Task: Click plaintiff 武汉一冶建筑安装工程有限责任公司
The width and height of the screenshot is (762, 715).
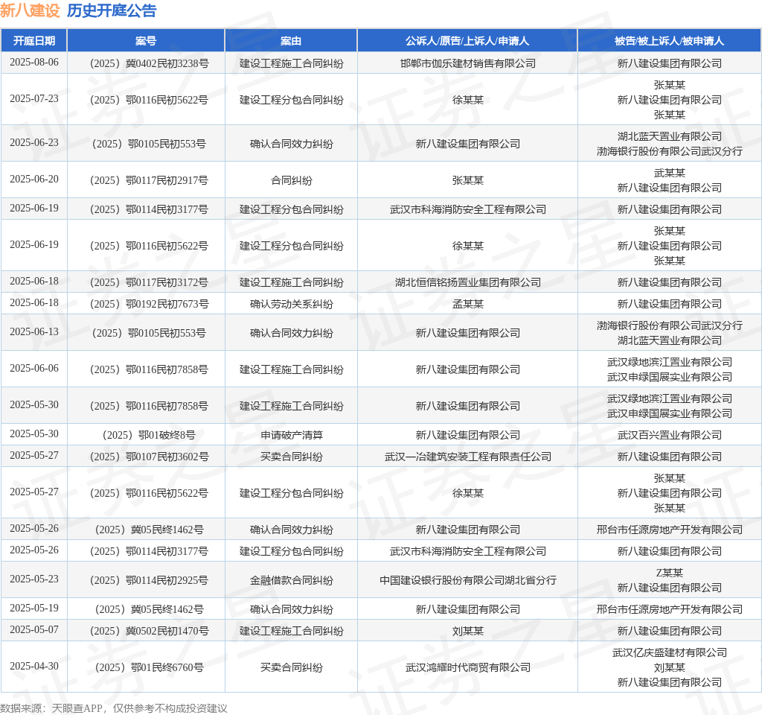Action: pos(468,457)
